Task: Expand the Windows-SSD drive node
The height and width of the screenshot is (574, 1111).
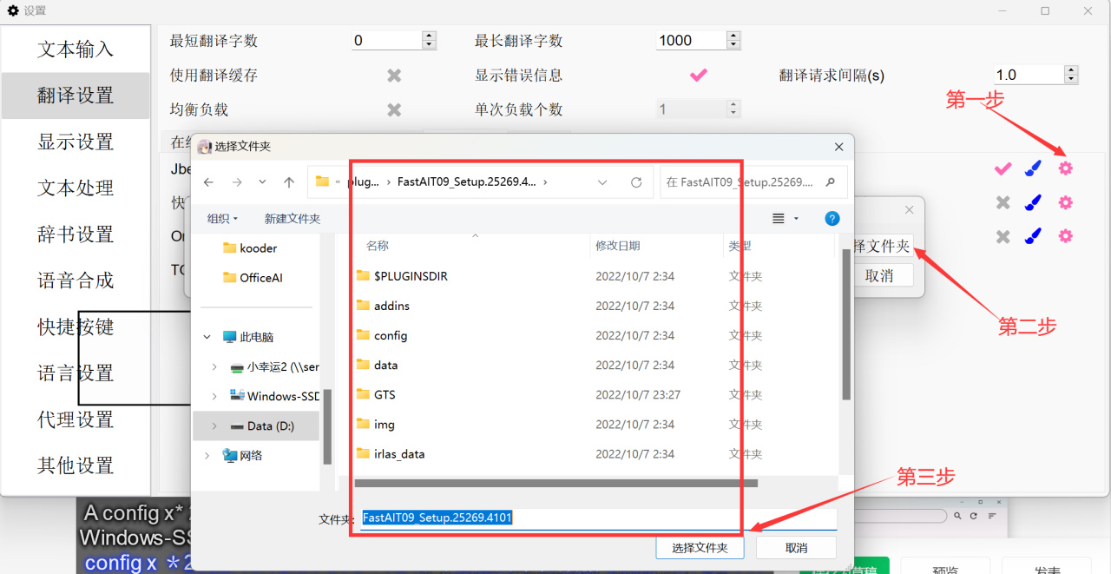Action: point(214,396)
